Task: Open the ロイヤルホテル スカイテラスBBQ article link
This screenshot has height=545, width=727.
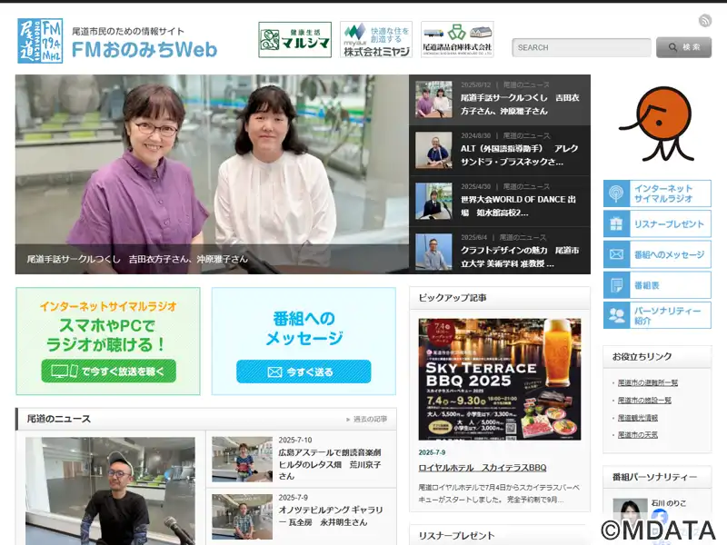Action: 483,468
